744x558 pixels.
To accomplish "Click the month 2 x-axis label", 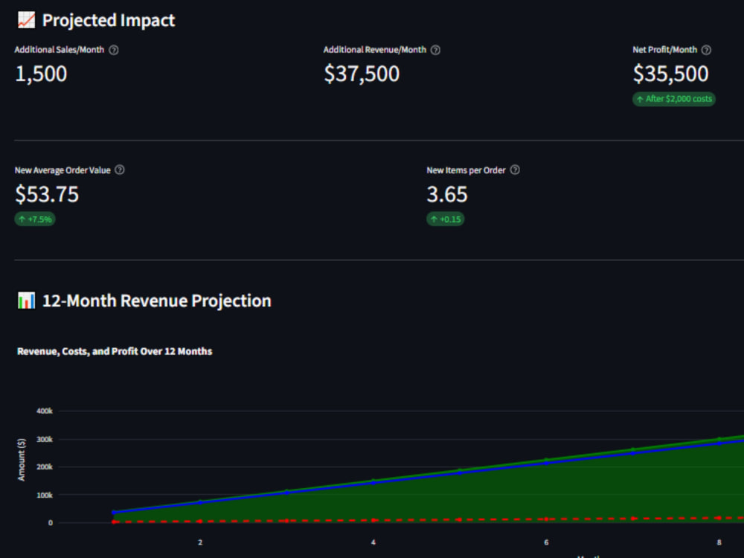I will pyautogui.click(x=200, y=542).
